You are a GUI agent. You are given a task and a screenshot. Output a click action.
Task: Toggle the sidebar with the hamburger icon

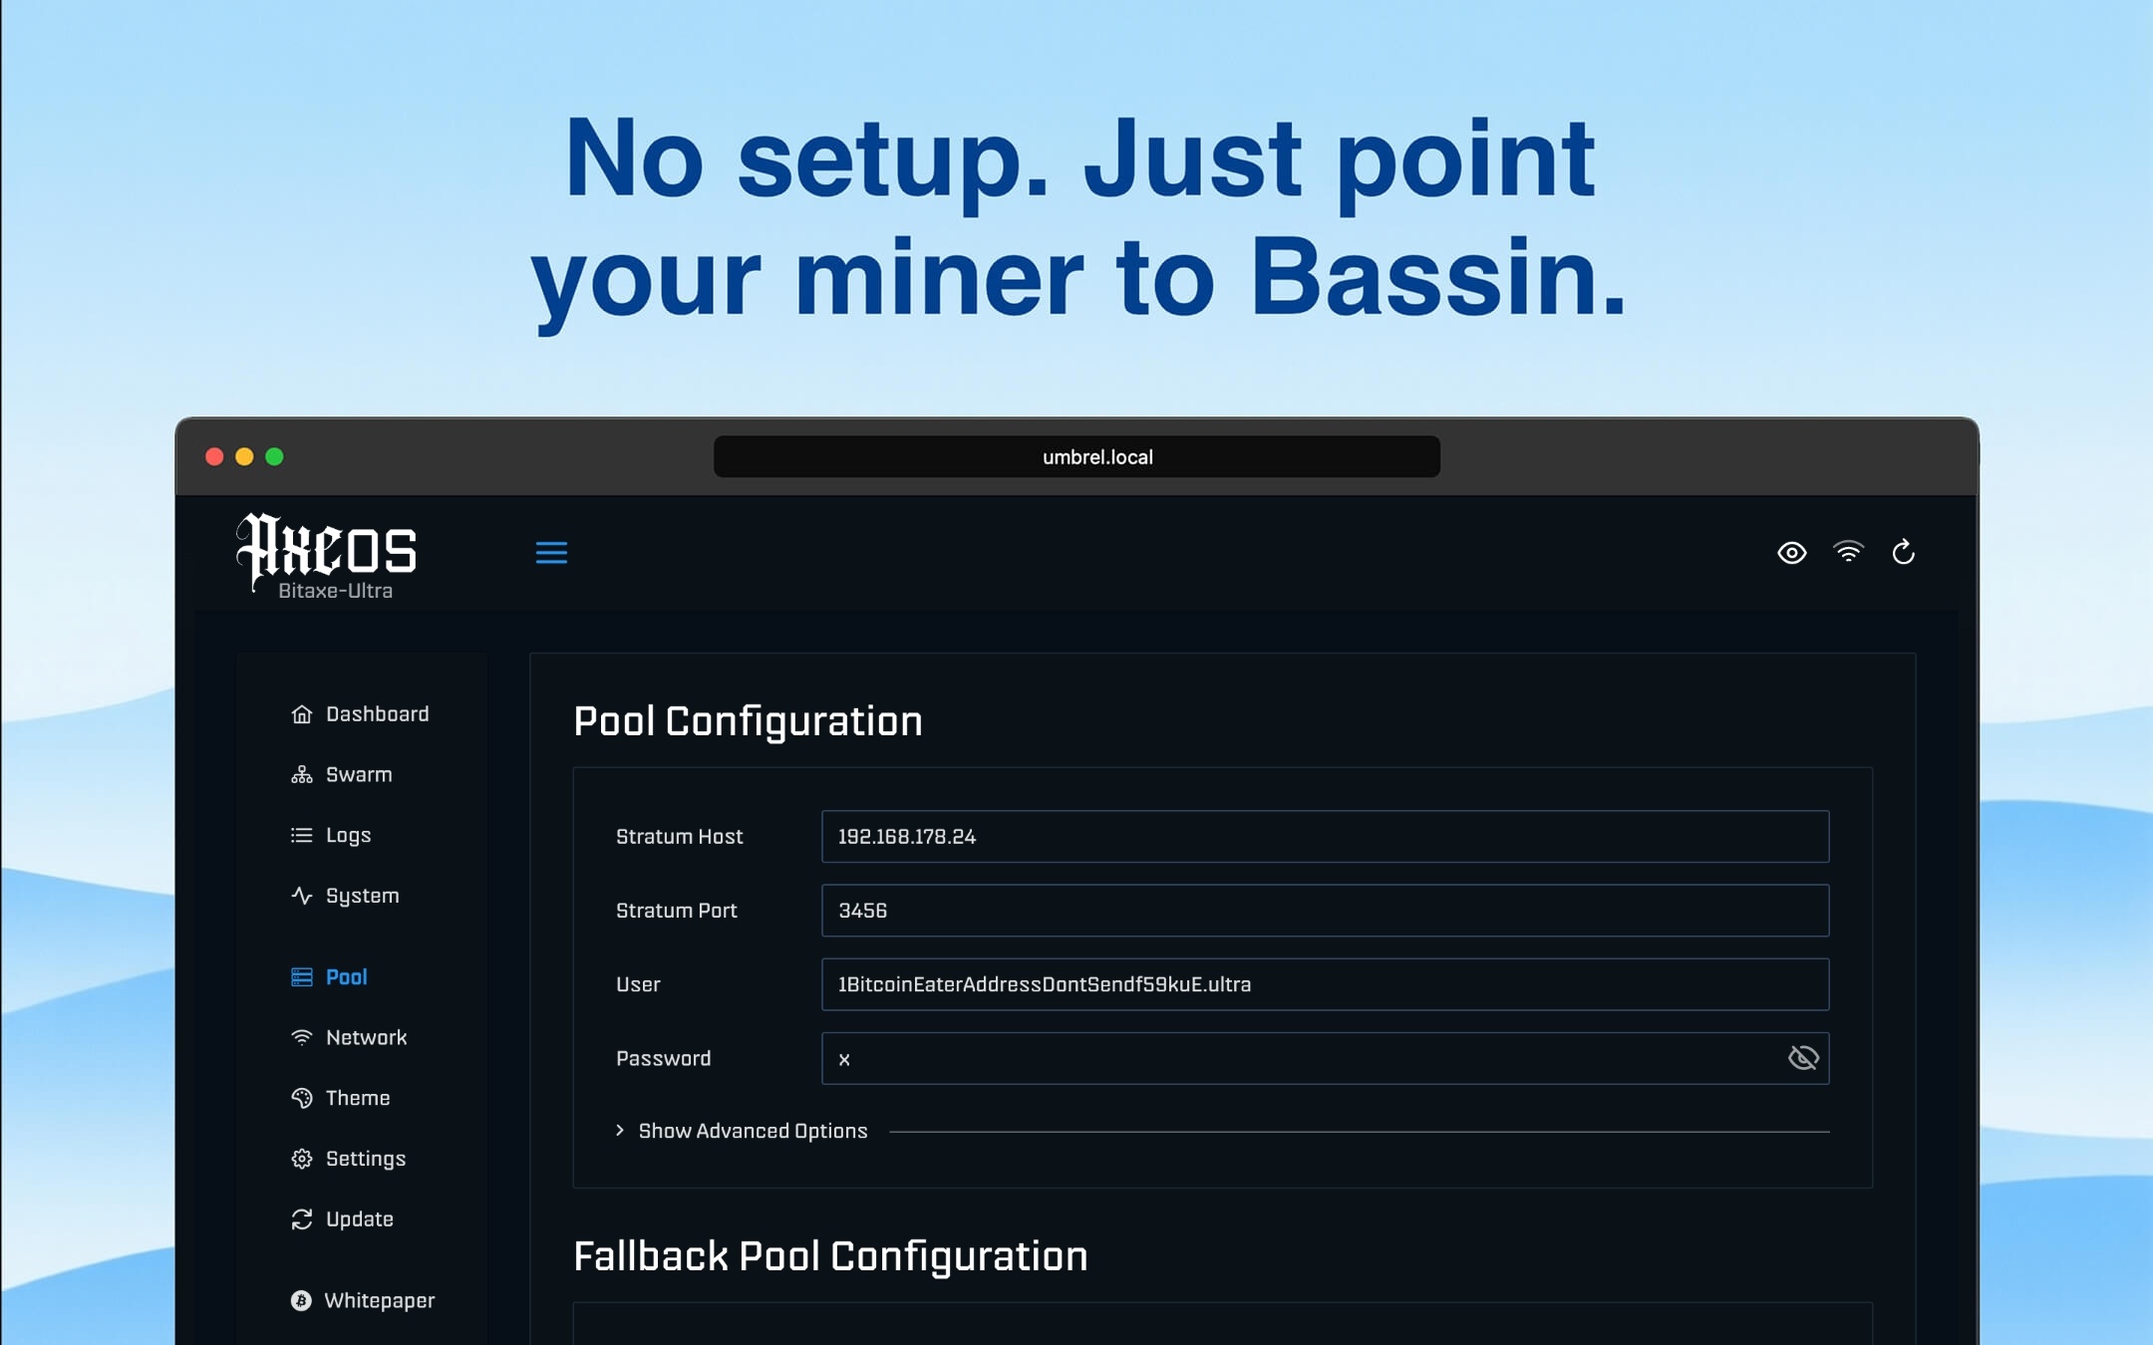point(552,553)
